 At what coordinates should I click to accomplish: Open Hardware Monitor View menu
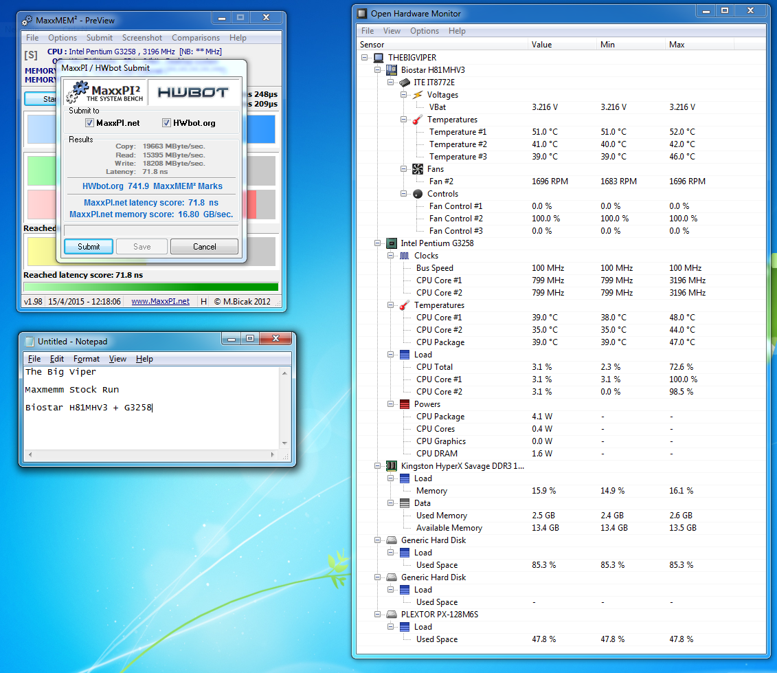[392, 31]
